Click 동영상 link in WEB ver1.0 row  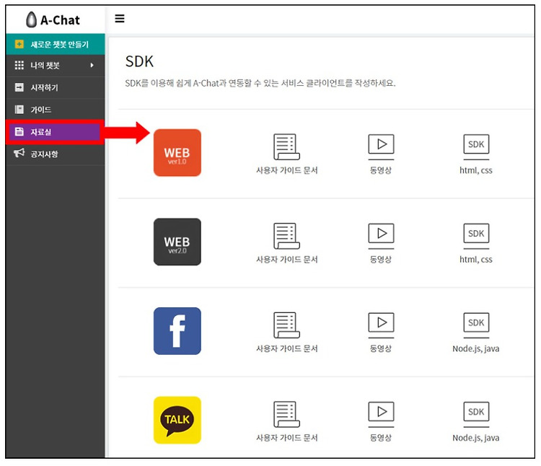pos(381,170)
